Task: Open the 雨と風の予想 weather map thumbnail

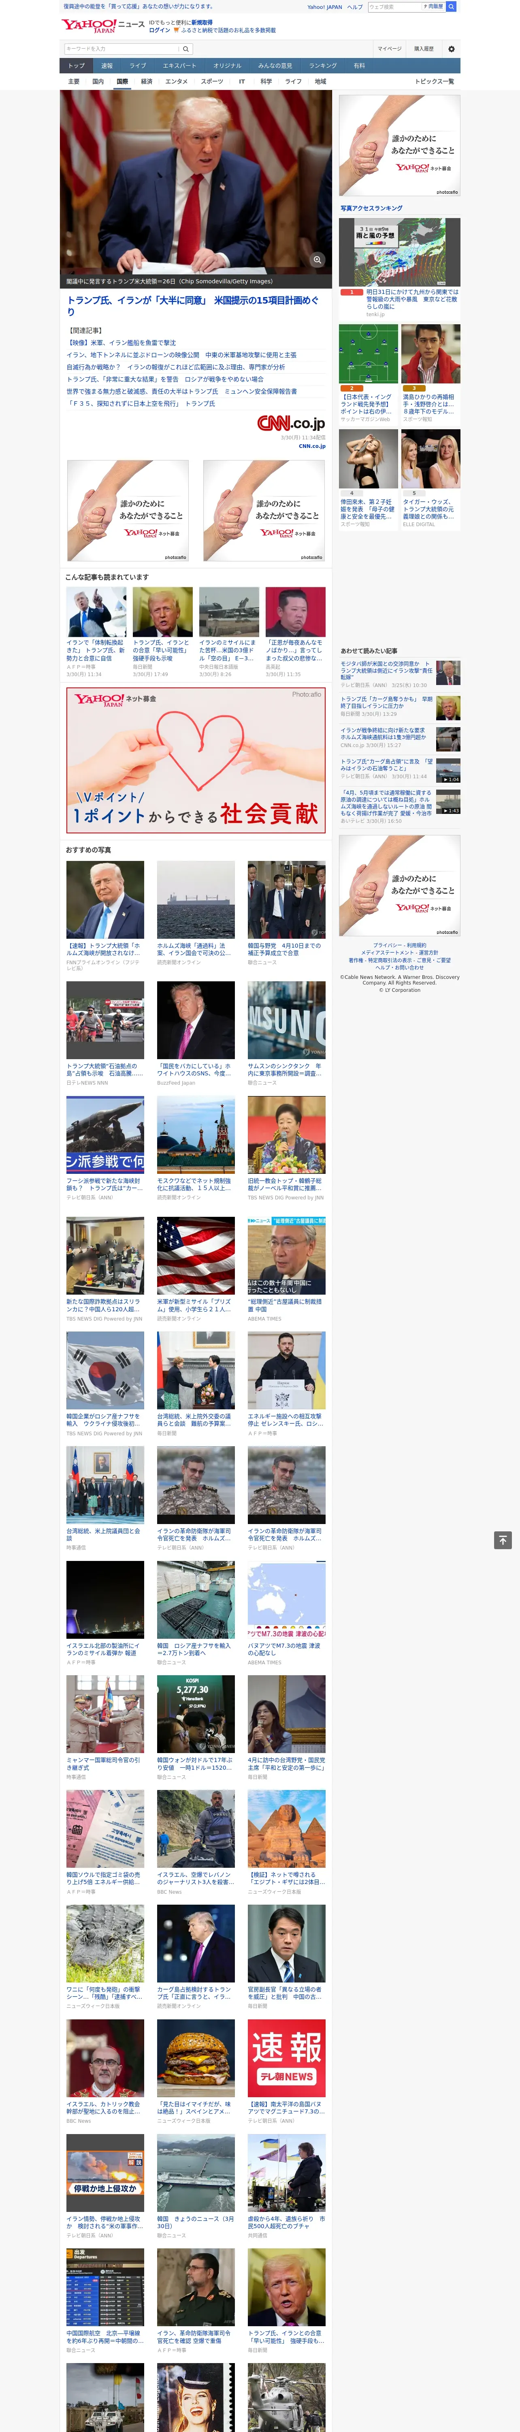Action: [x=399, y=252]
